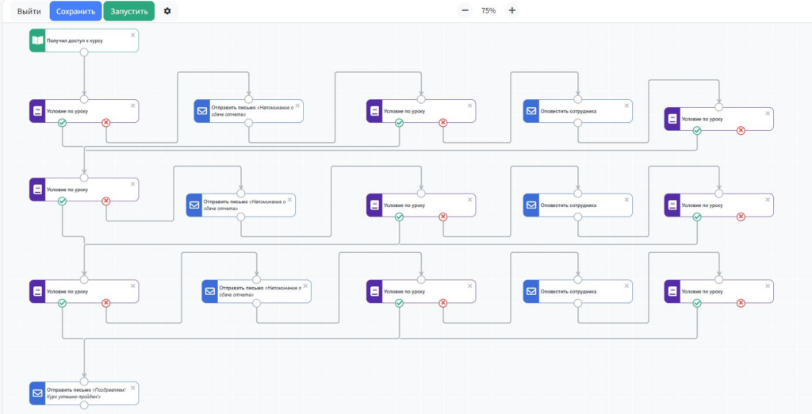
Task: Click icon of first-row «Оповестить сотрудника» node
Action: point(531,111)
